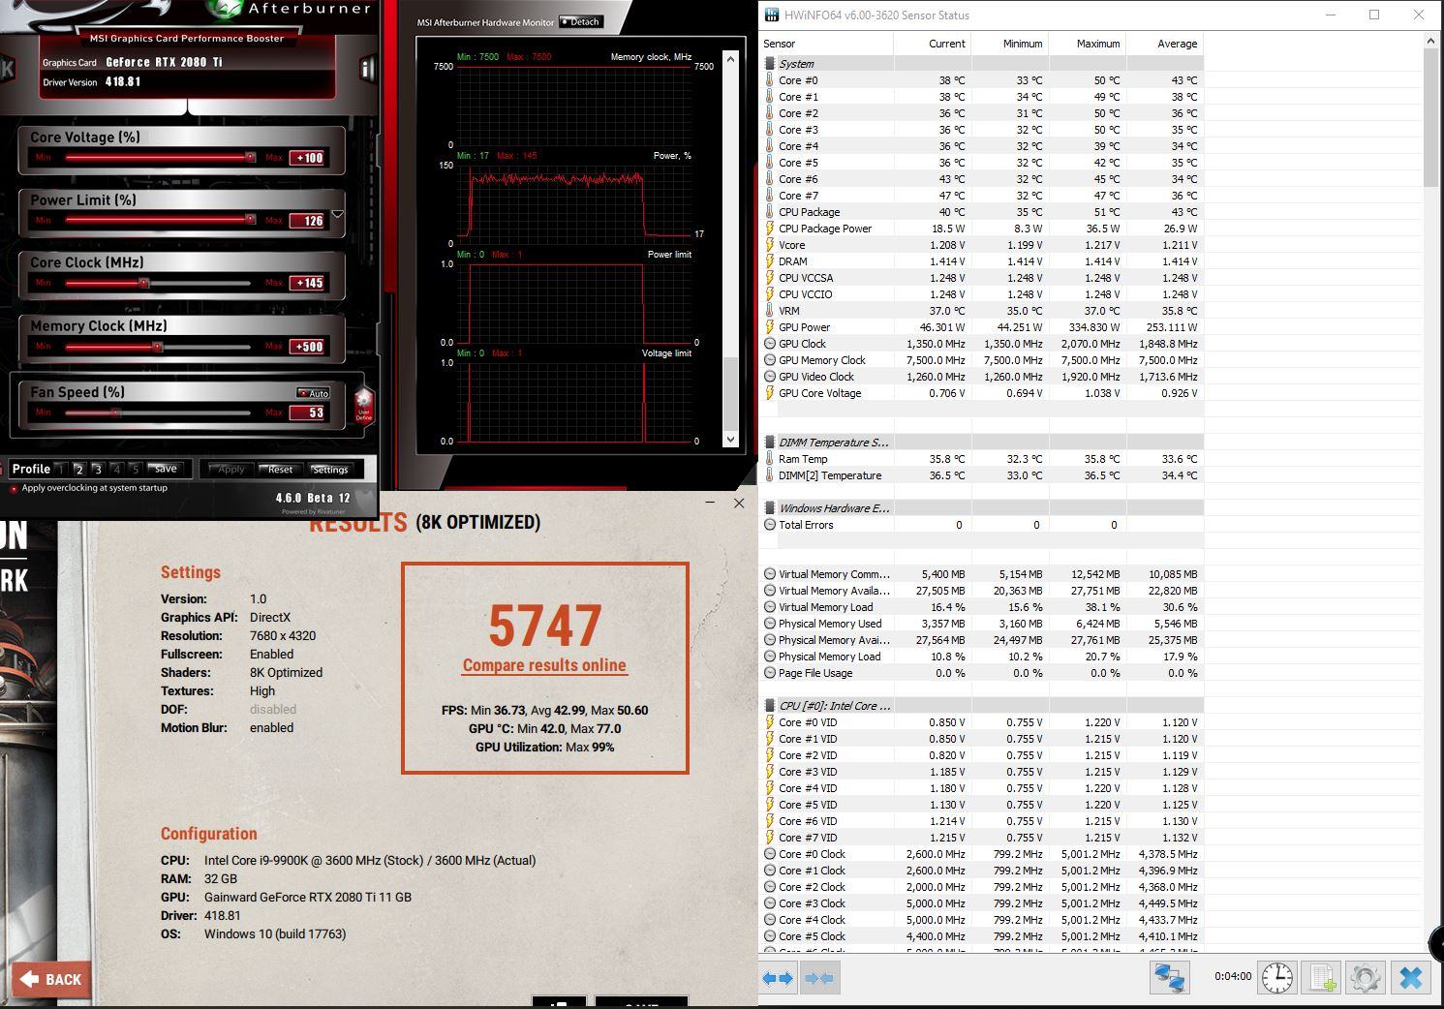Start HWiNFO logging to file icon
Viewport: 1444px width, 1009px height.
[x=1322, y=978]
